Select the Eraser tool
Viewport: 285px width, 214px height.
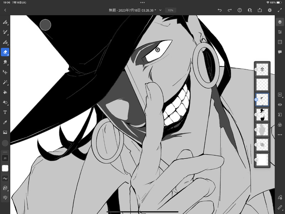(5, 52)
